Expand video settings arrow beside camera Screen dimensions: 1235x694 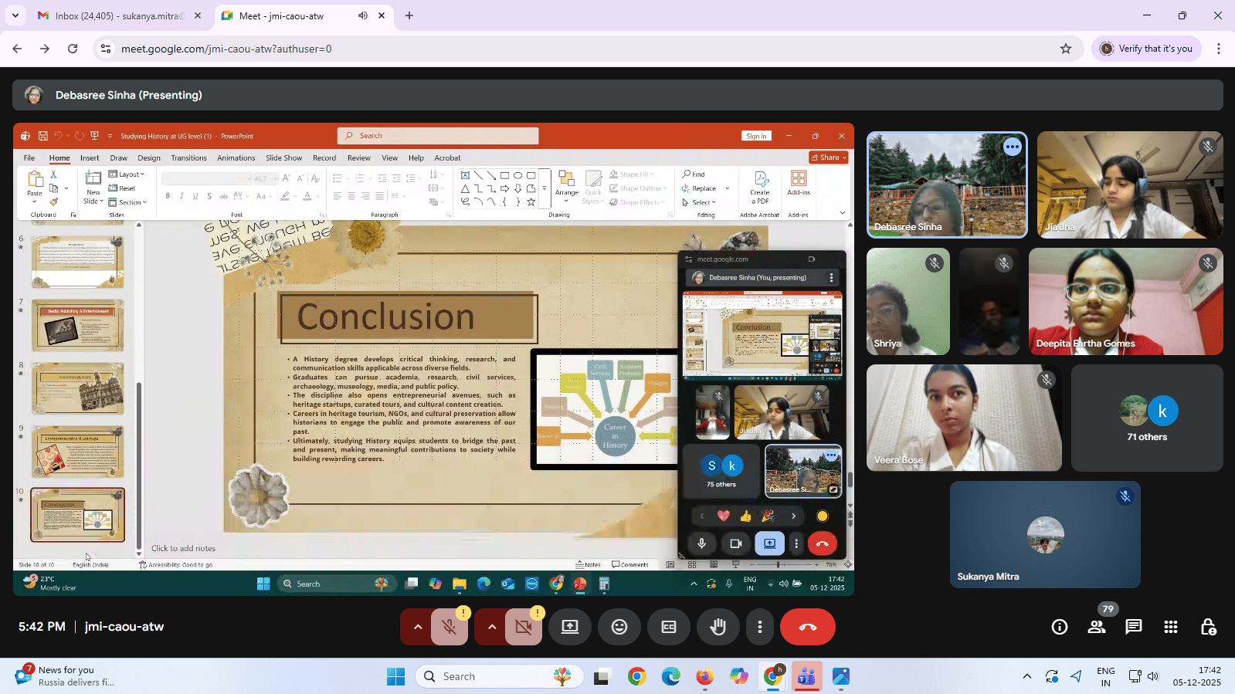click(x=492, y=627)
